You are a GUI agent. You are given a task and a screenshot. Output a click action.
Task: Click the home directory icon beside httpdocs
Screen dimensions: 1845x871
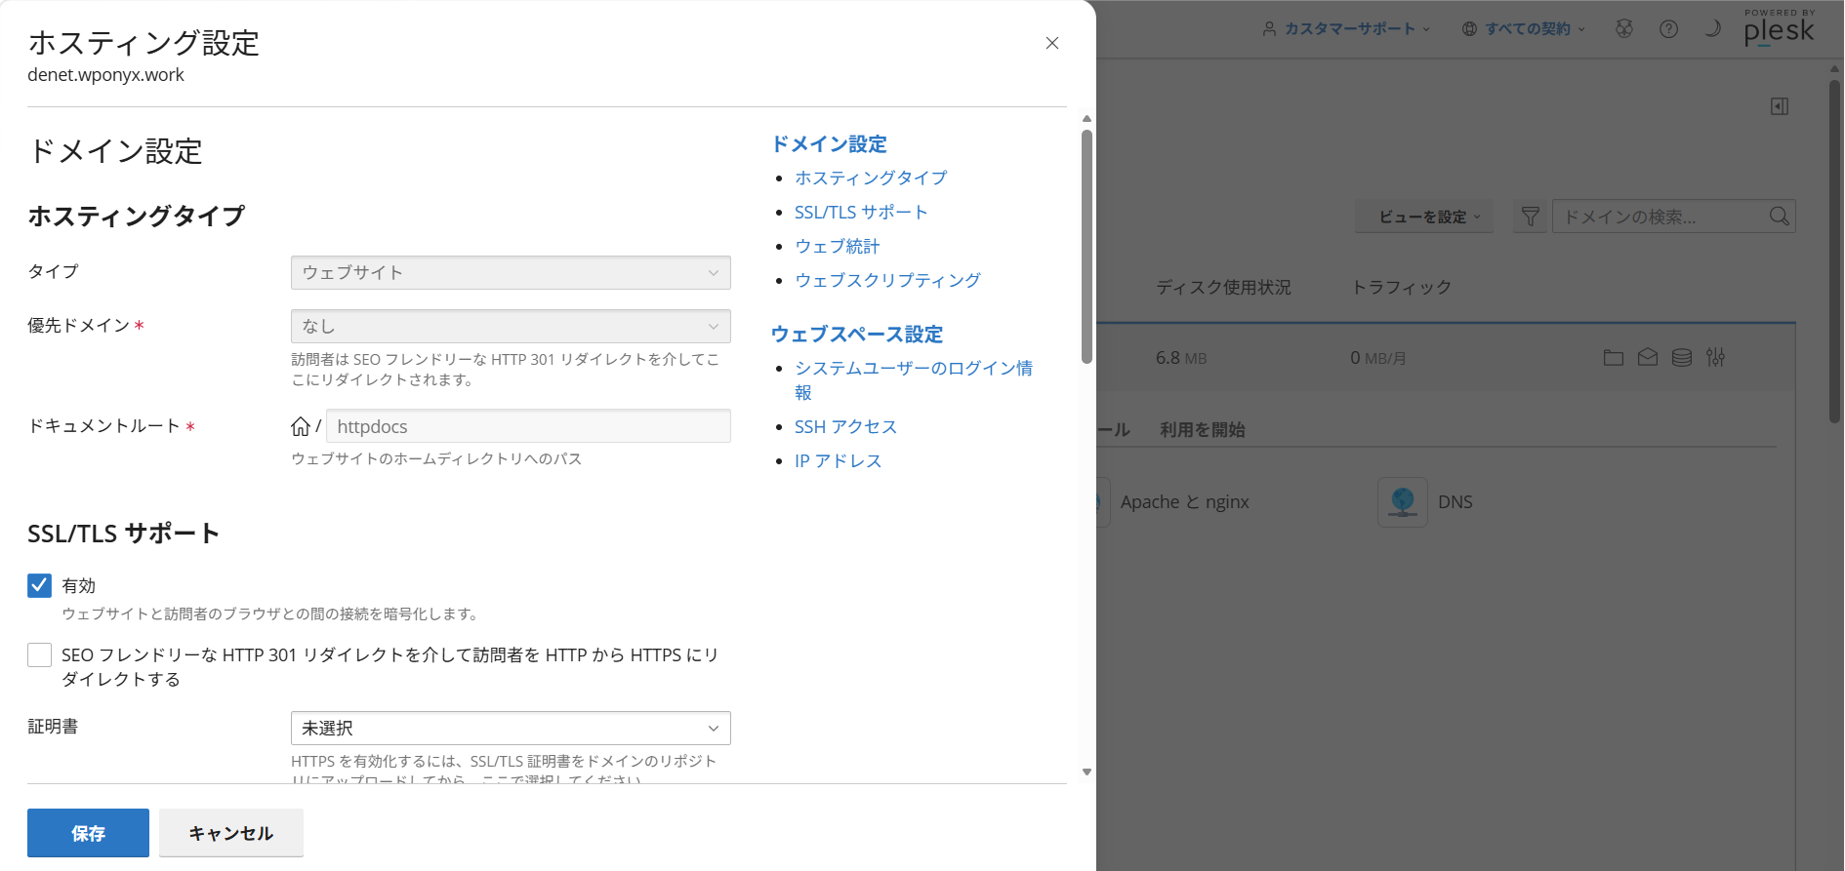point(301,426)
